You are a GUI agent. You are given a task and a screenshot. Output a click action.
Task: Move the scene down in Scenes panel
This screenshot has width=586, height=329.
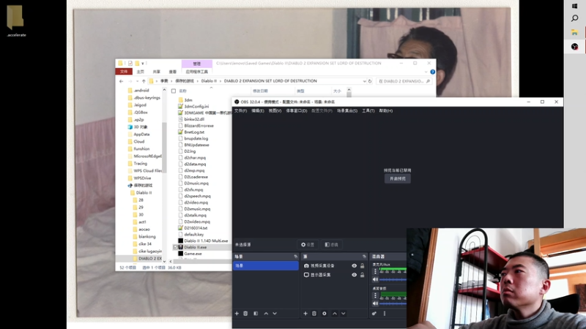pyautogui.click(x=275, y=314)
